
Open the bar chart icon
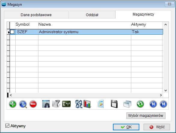(x=87, y=104)
